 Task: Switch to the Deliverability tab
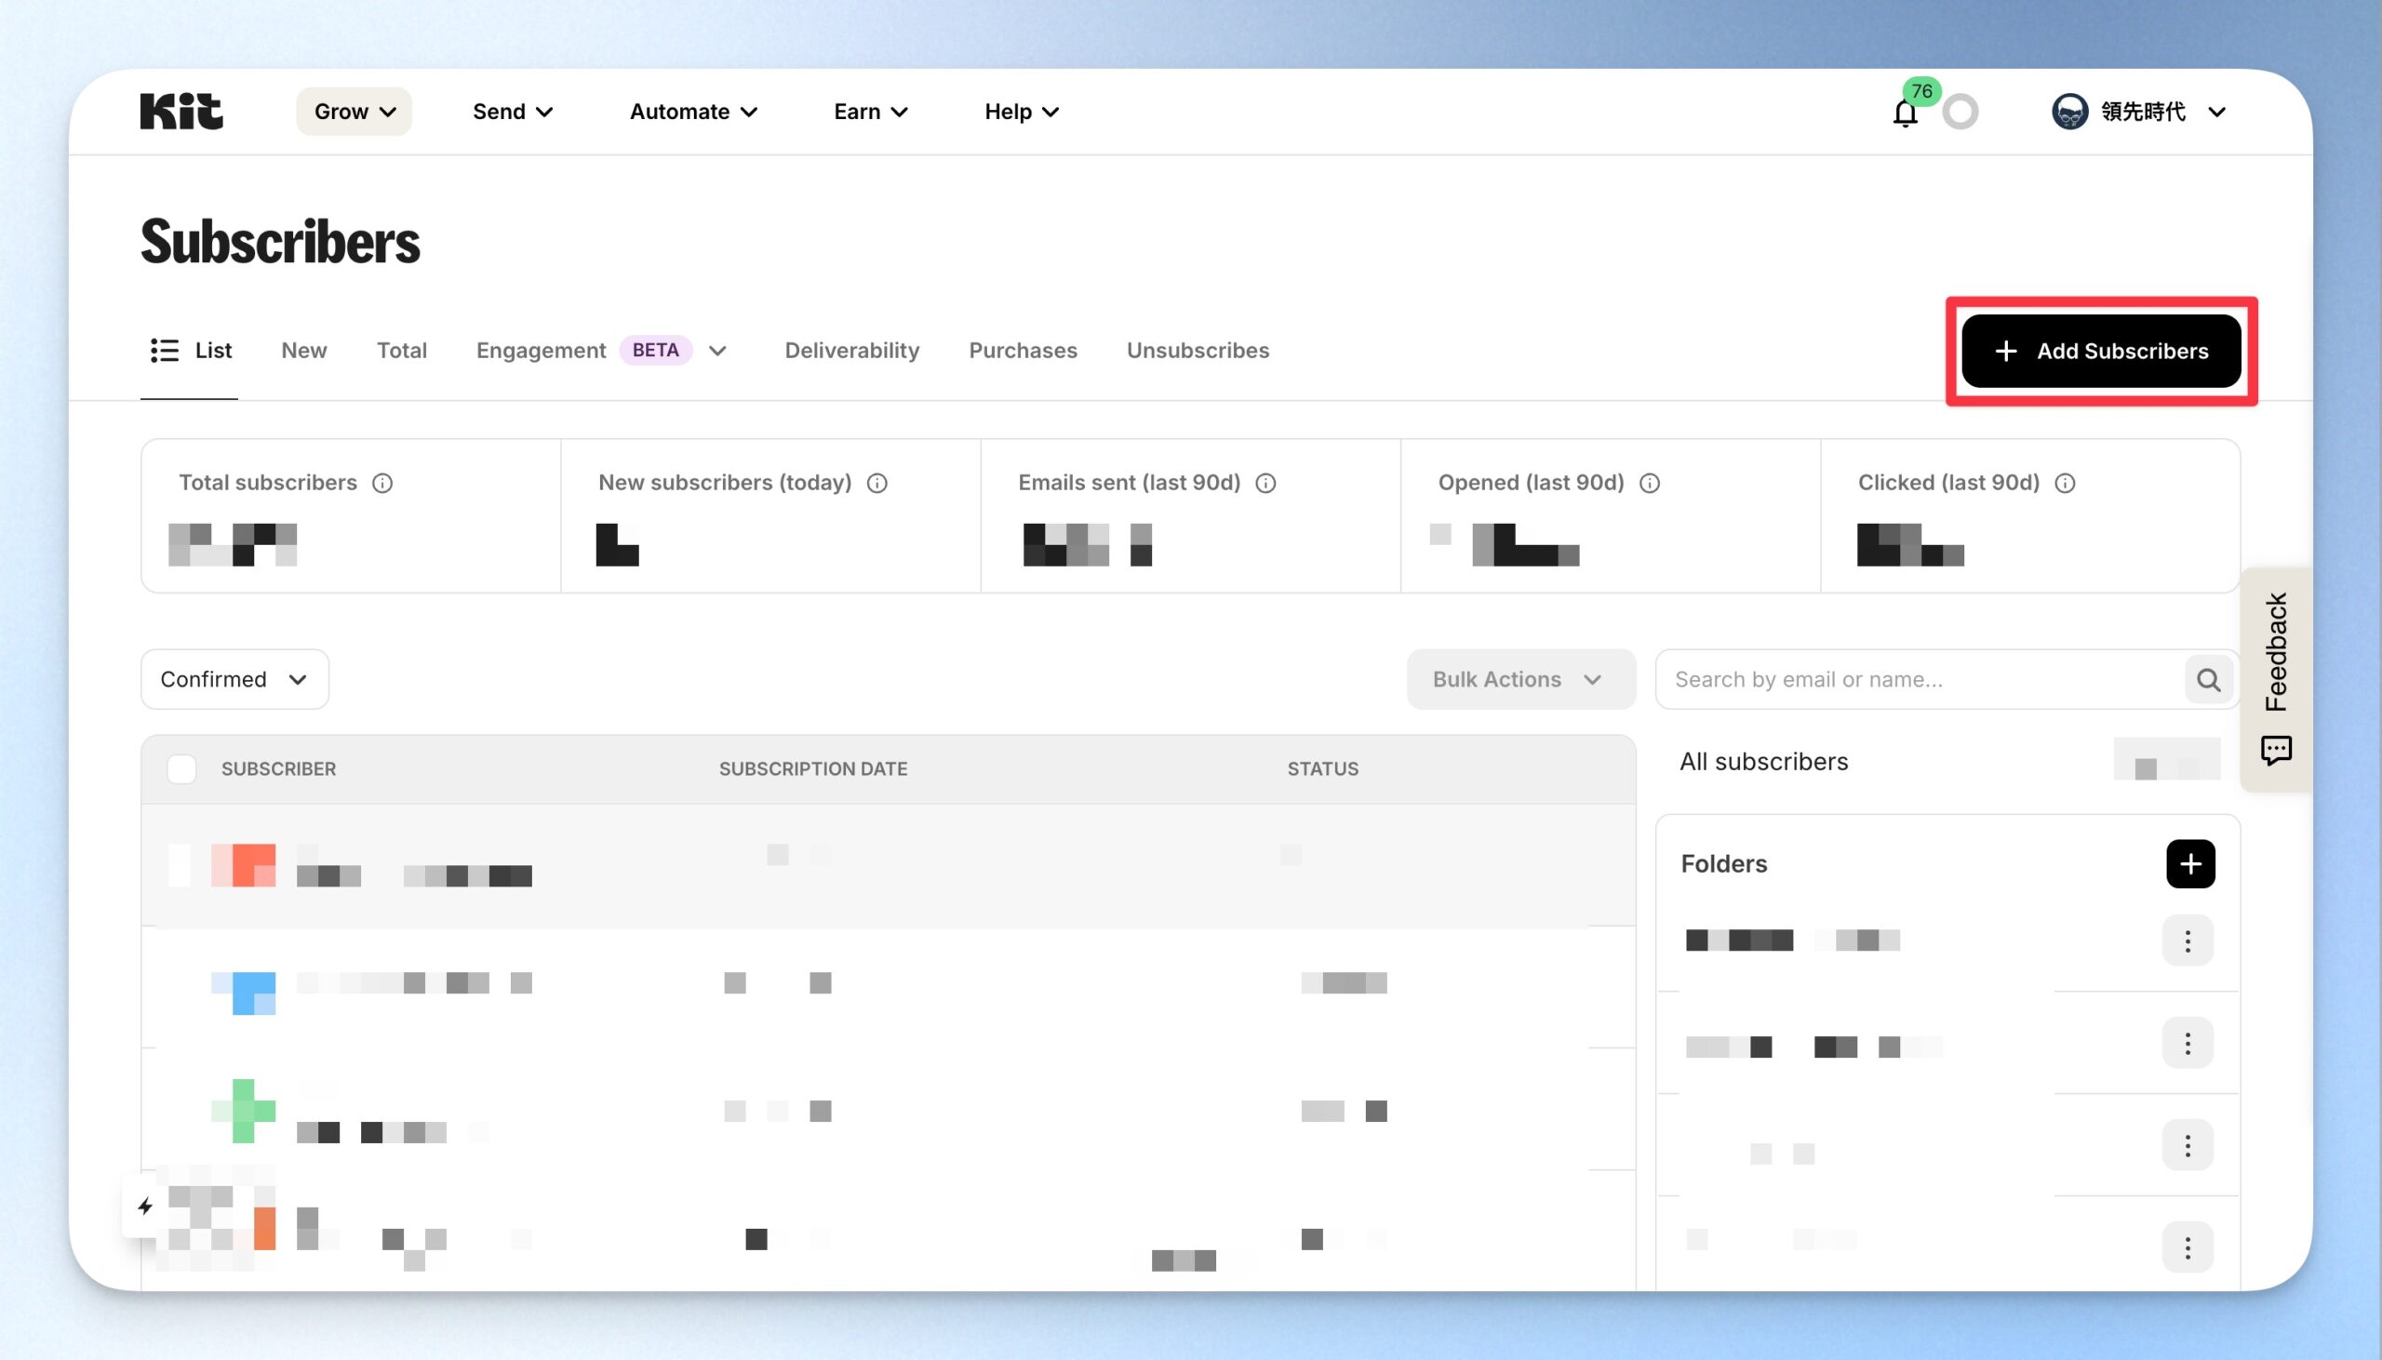[852, 351]
